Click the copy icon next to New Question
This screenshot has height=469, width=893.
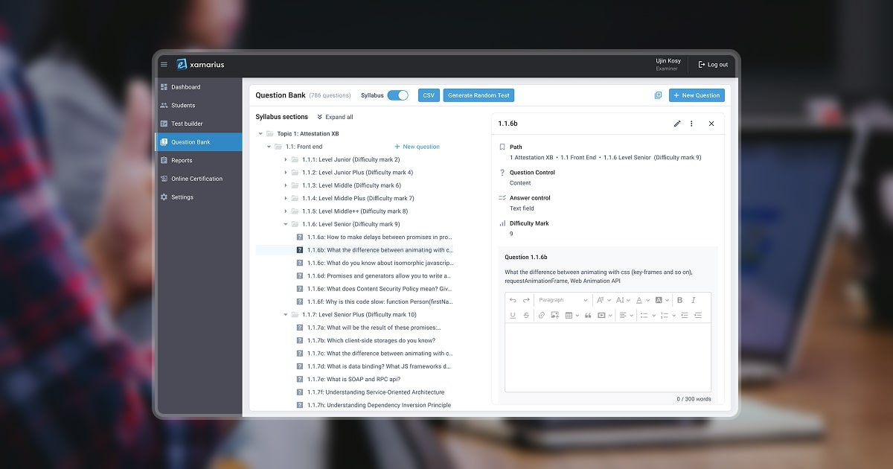[658, 95]
